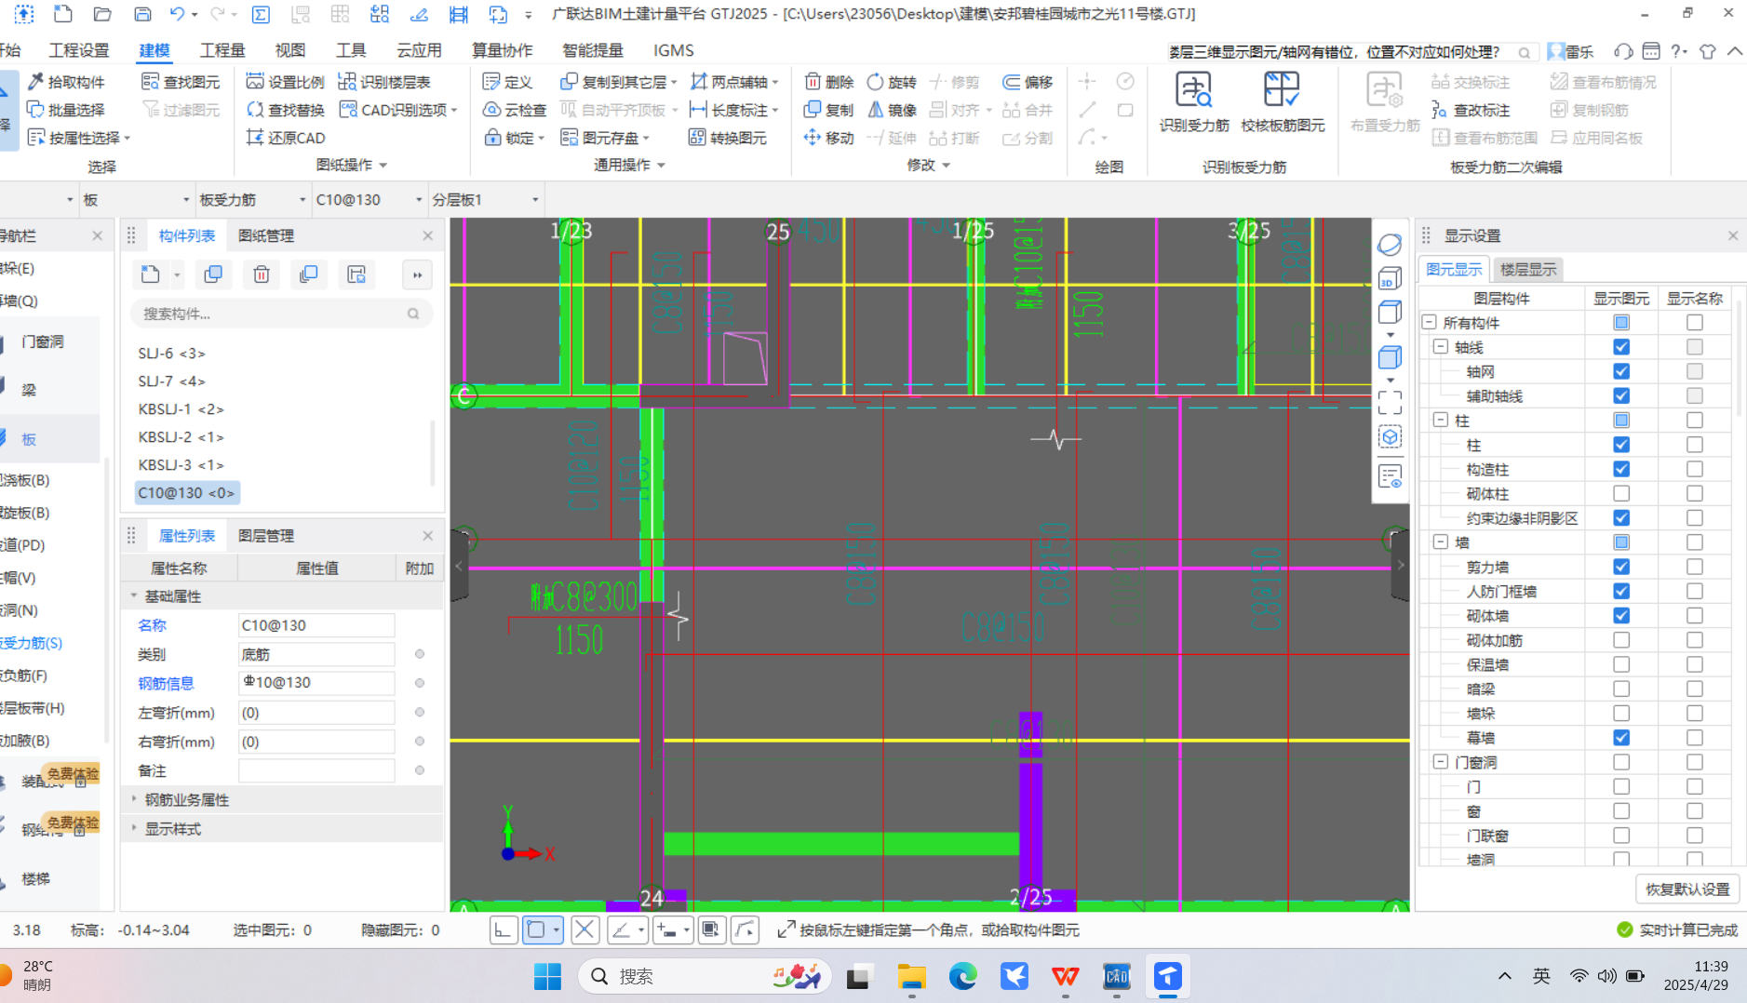Open Microsoft Edge from taskbar
This screenshot has width=1747, height=1003.
(962, 976)
